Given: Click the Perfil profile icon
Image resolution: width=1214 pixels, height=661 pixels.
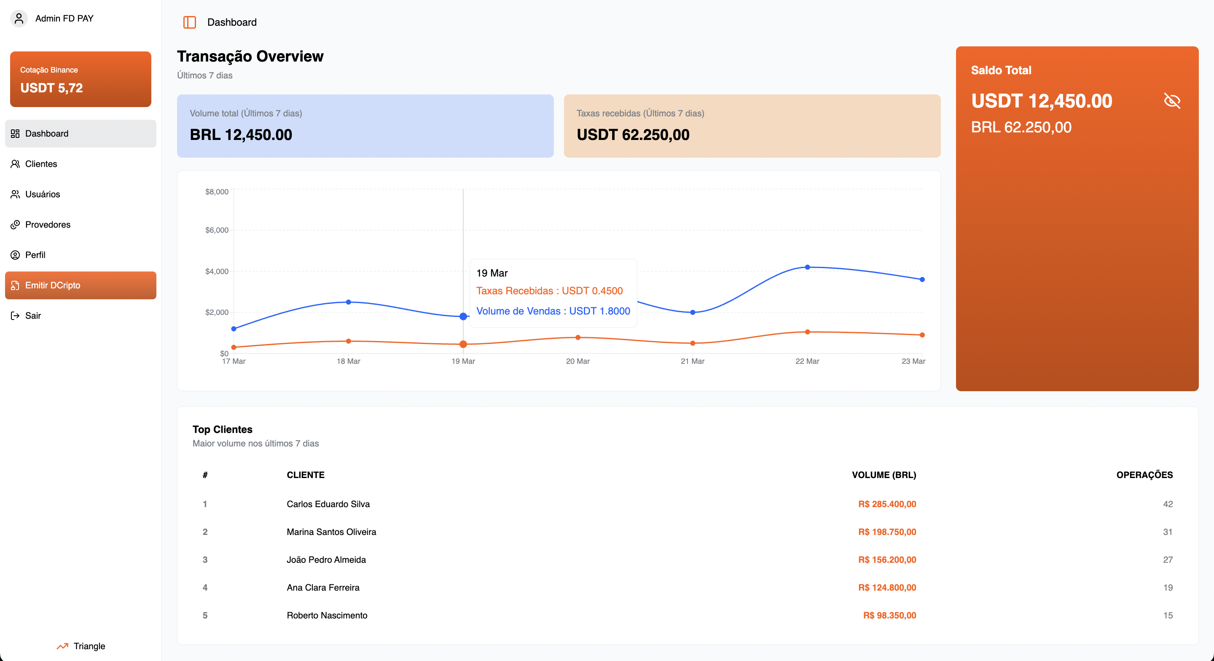Looking at the screenshot, I should [x=15, y=255].
